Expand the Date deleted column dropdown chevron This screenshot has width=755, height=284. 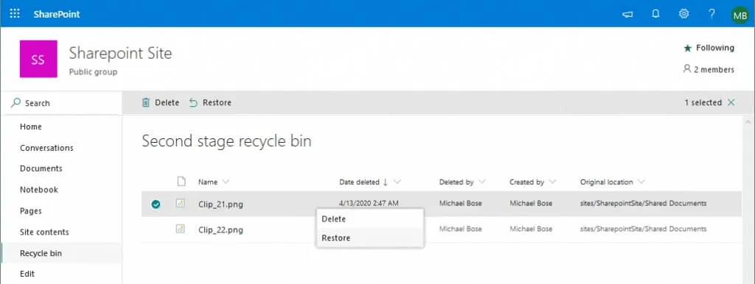[x=397, y=182]
